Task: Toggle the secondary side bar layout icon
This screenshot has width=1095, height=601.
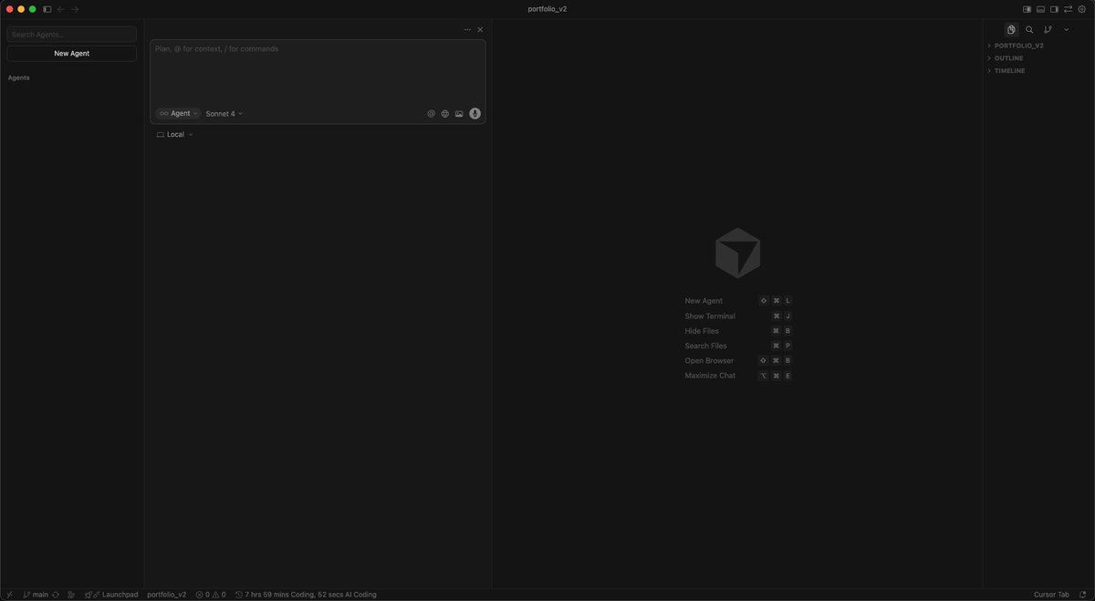Action: (x=1054, y=9)
